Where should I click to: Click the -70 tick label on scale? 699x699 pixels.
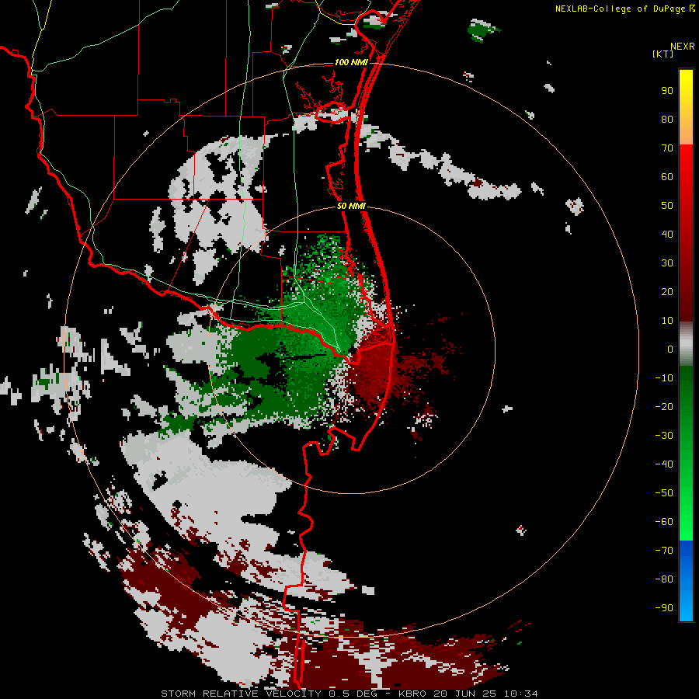click(x=664, y=550)
